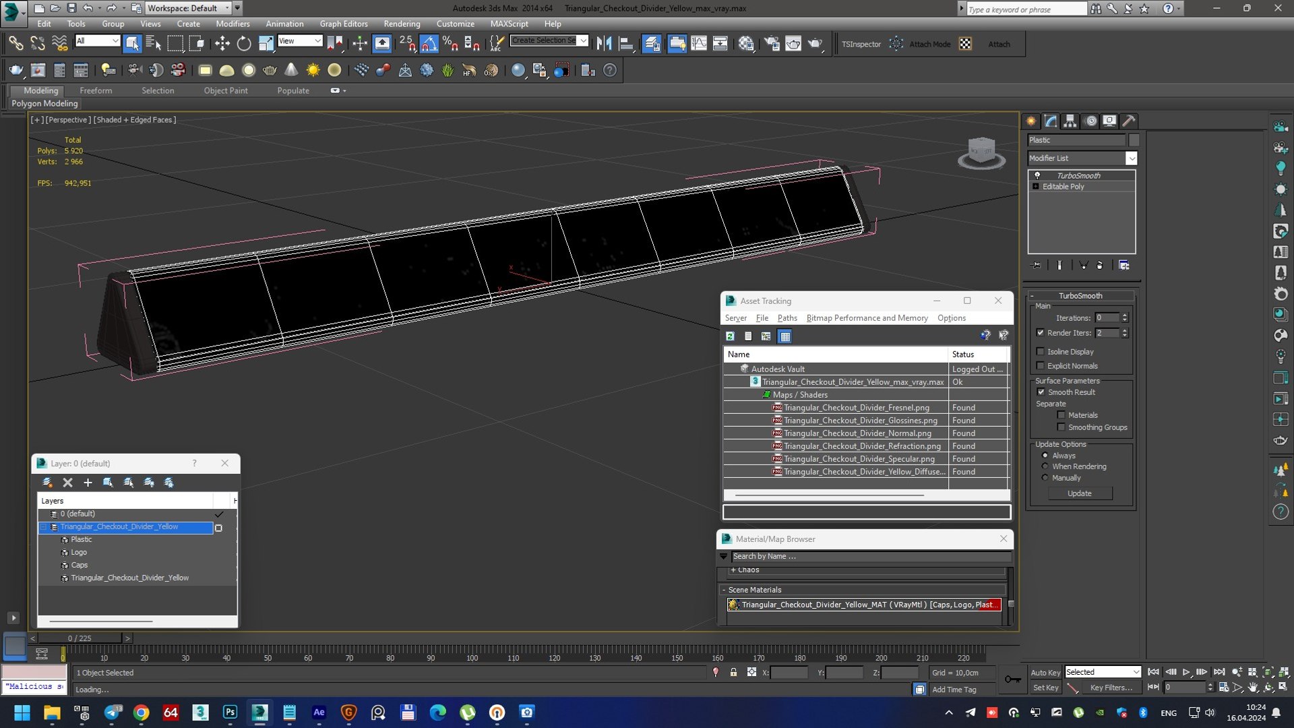The height and width of the screenshot is (728, 1294).
Task: Enable the Isoline Display checkbox
Action: click(x=1041, y=352)
